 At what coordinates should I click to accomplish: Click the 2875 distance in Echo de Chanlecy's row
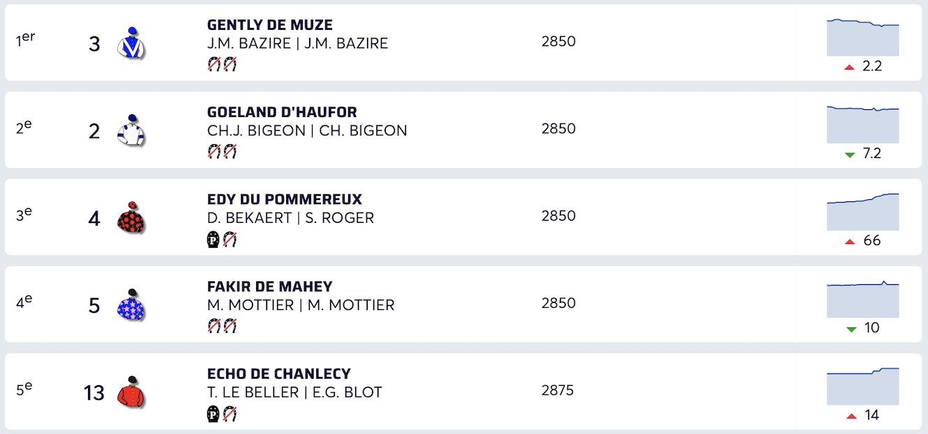point(557,390)
